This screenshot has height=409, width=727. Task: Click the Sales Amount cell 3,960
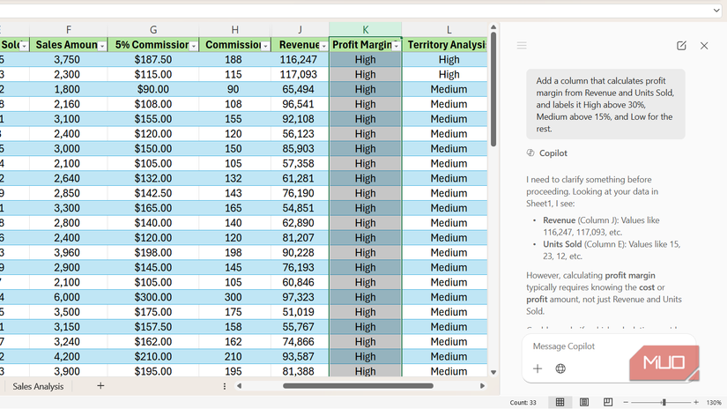pos(69,252)
